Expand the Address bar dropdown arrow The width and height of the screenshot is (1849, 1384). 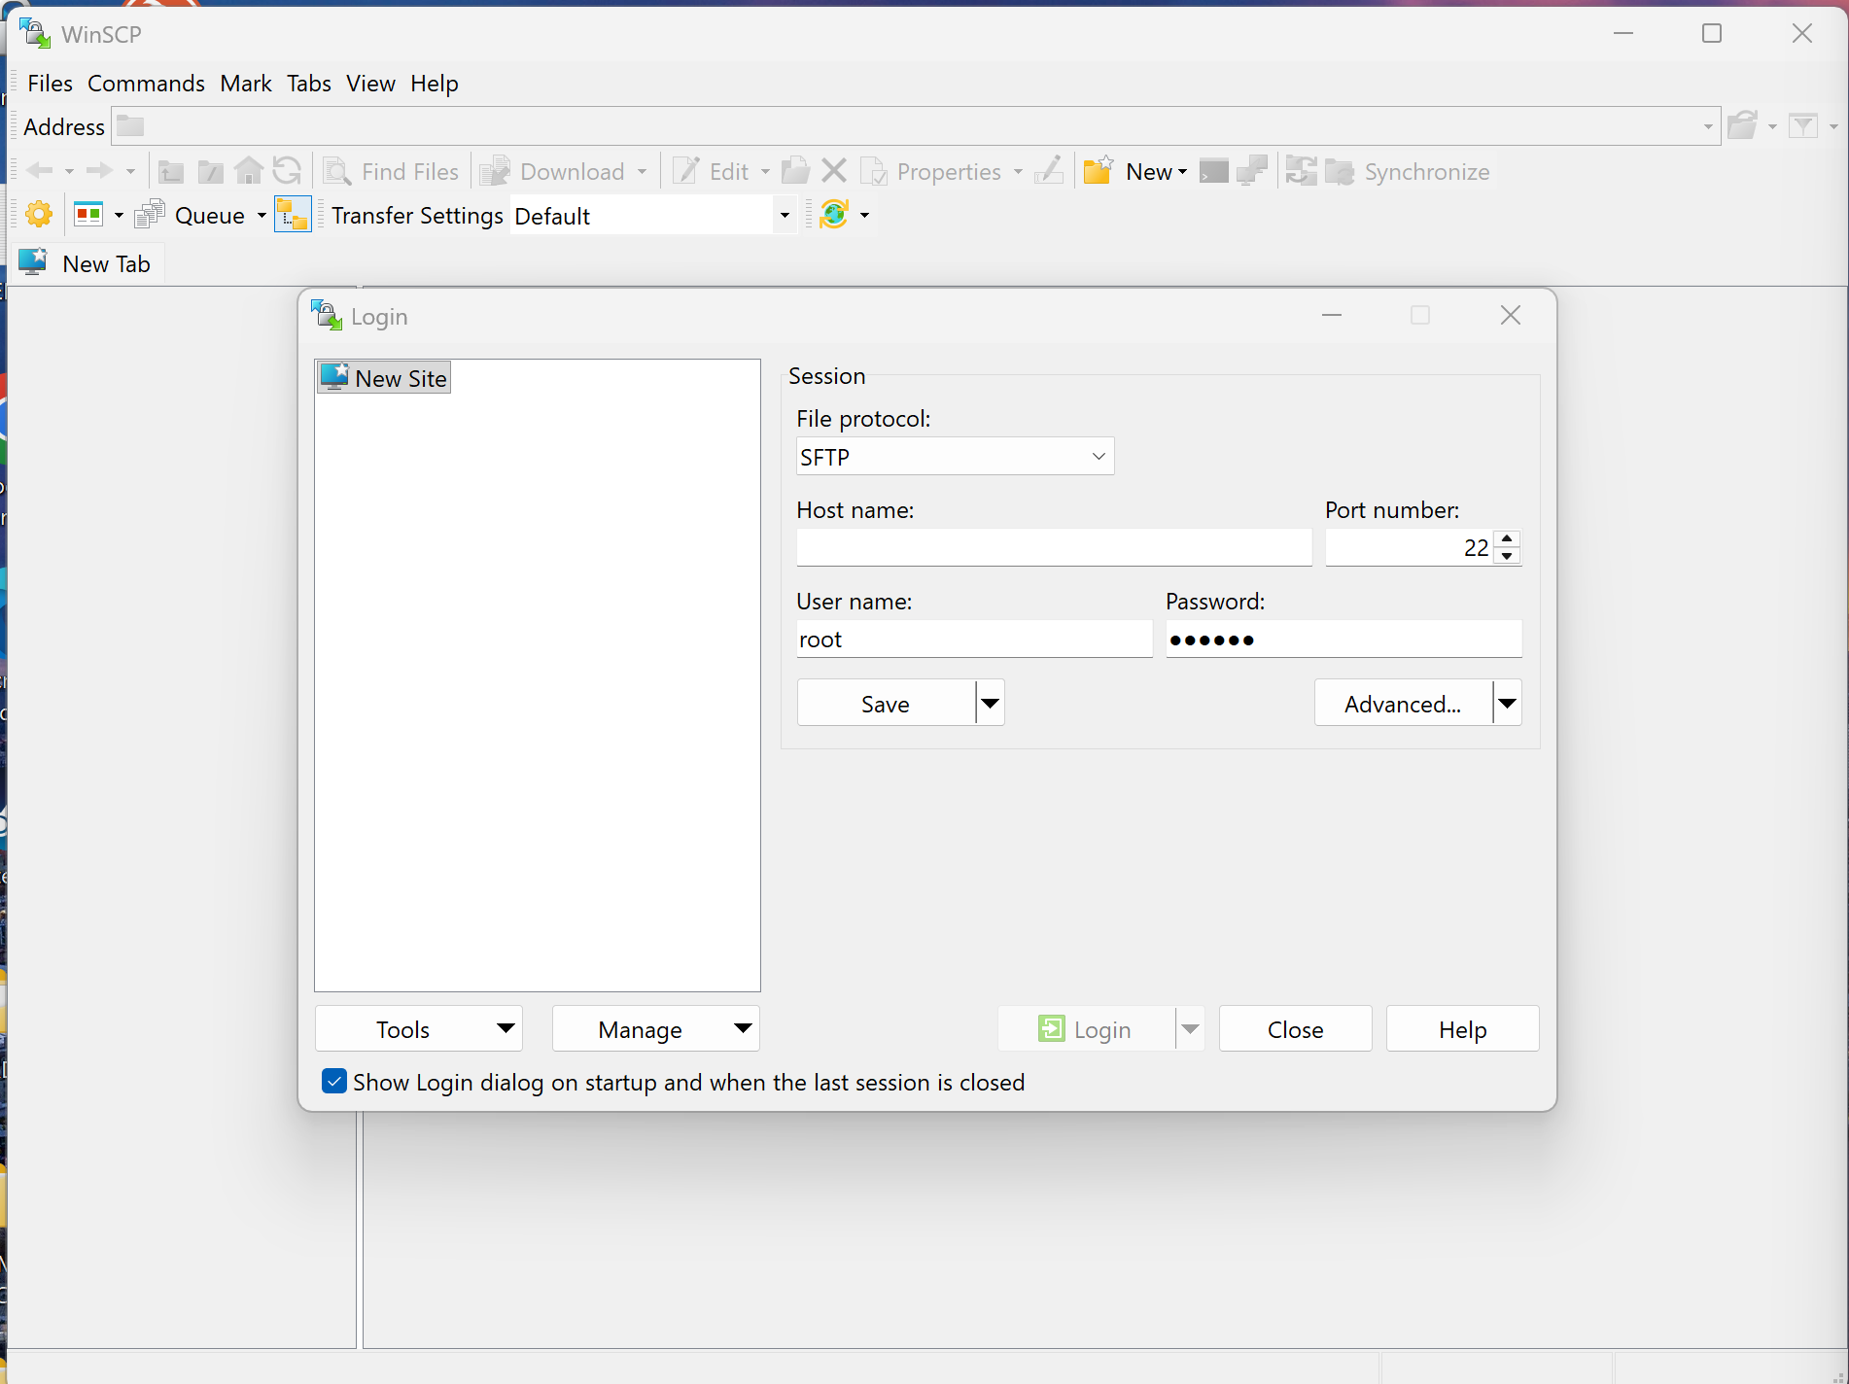1708,126
